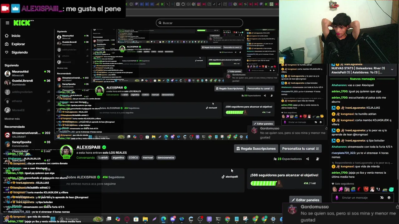Launch Opera GX from taskbar
399x224 pixels.
click(127, 219)
